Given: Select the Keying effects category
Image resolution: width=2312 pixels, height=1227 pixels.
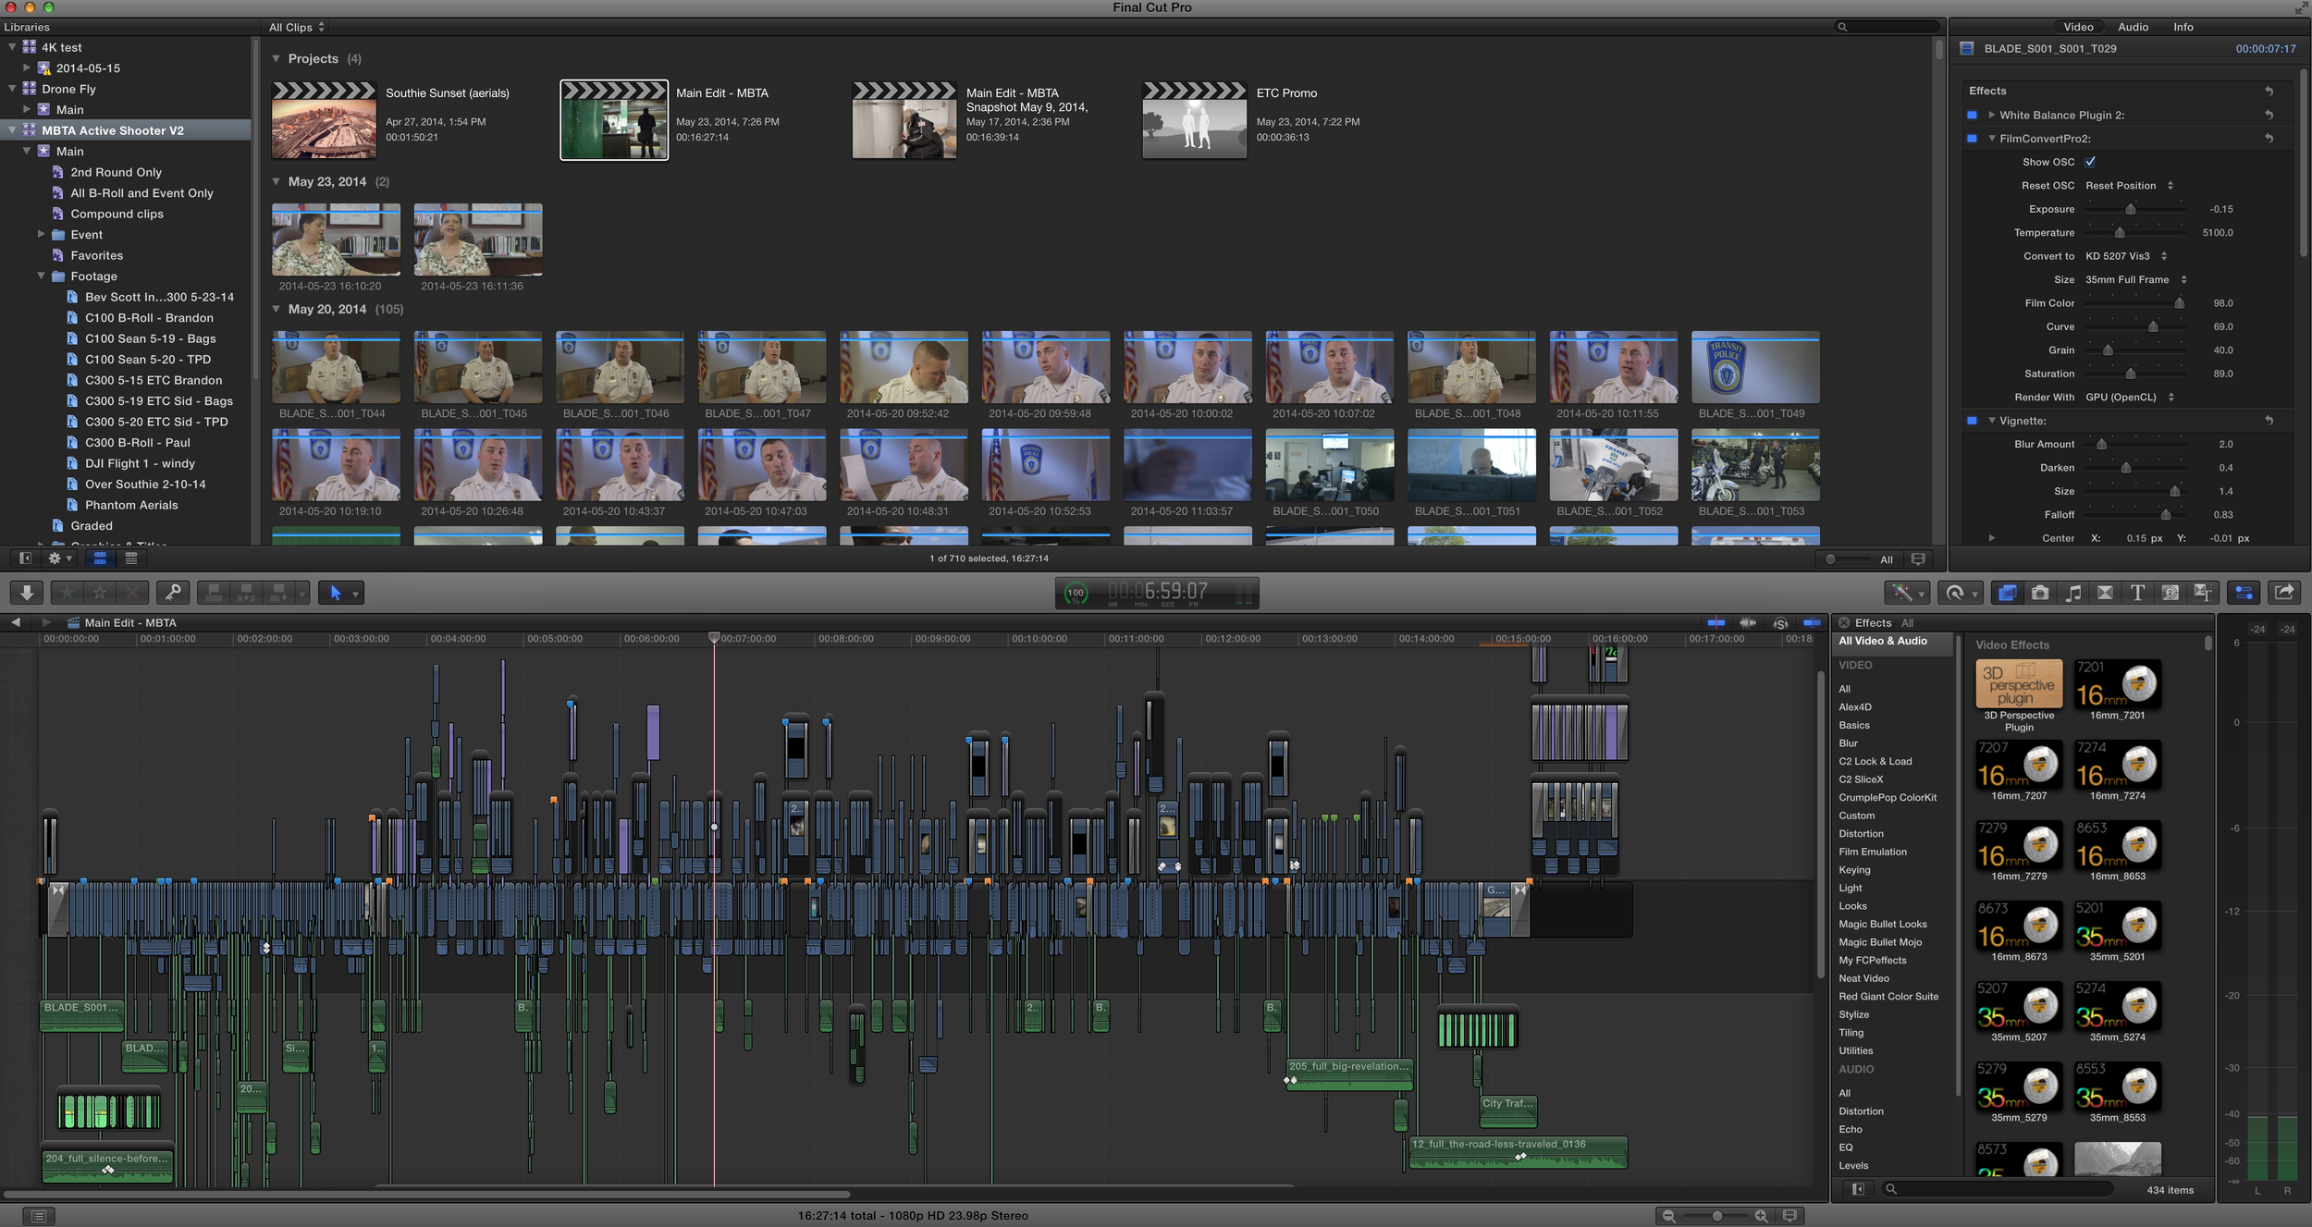Looking at the screenshot, I should coord(1854,870).
